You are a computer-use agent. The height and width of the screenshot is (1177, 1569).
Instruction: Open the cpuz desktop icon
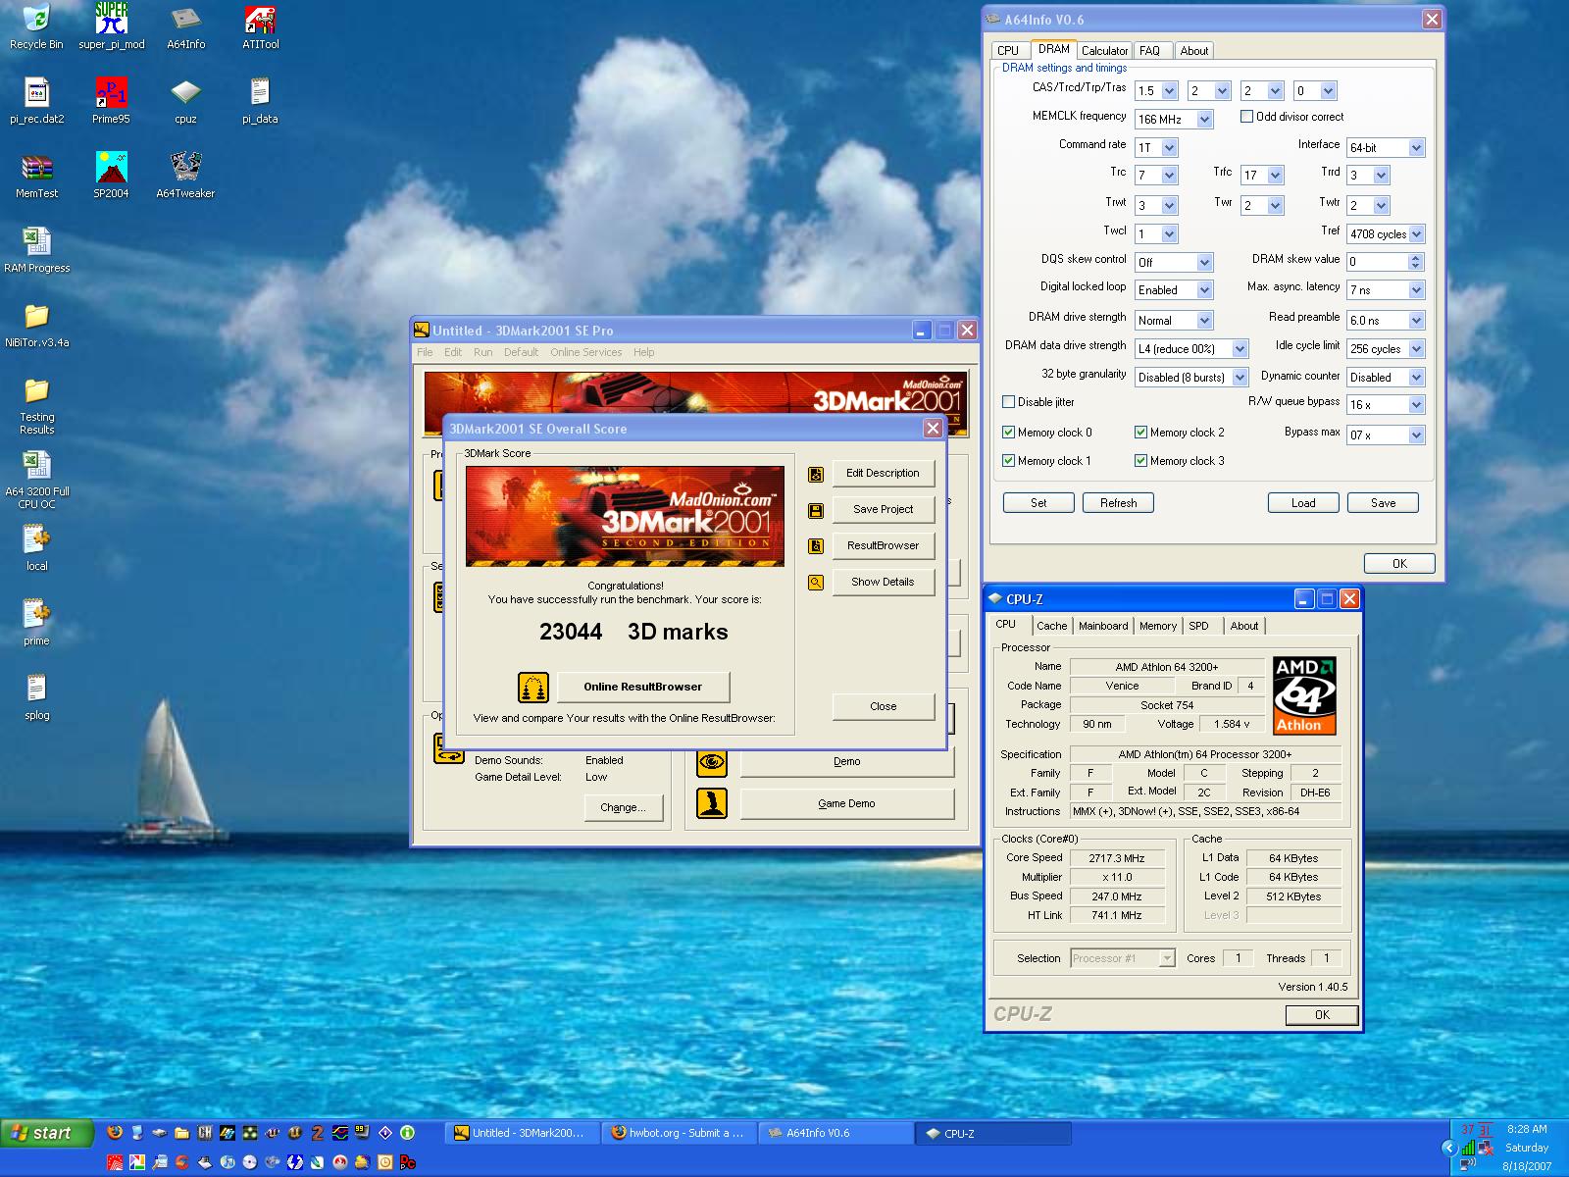click(x=185, y=101)
